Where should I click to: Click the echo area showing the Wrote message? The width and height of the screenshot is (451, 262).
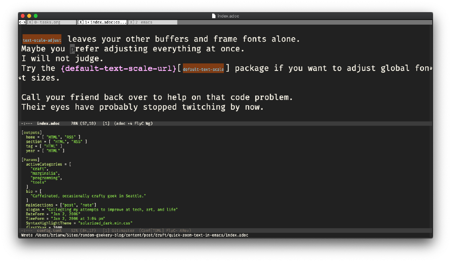[x=134, y=235]
